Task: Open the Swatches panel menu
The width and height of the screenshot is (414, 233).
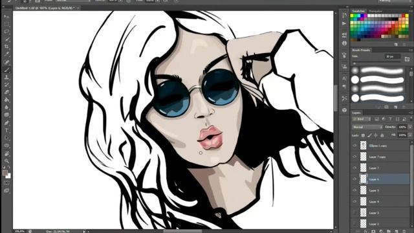Action: coord(411,11)
